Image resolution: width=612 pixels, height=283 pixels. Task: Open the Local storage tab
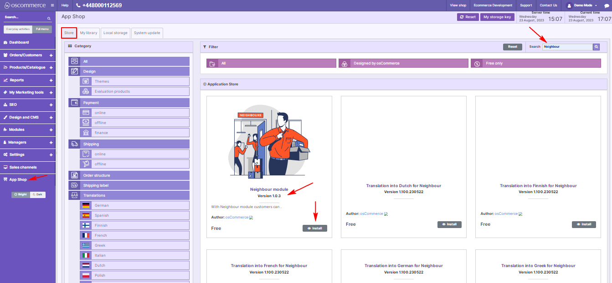pyautogui.click(x=115, y=33)
